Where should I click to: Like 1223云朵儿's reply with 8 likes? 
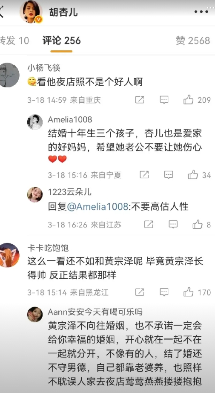(198, 224)
